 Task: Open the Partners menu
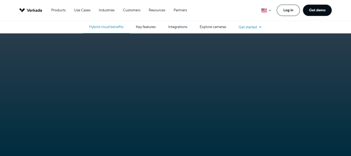click(x=180, y=10)
